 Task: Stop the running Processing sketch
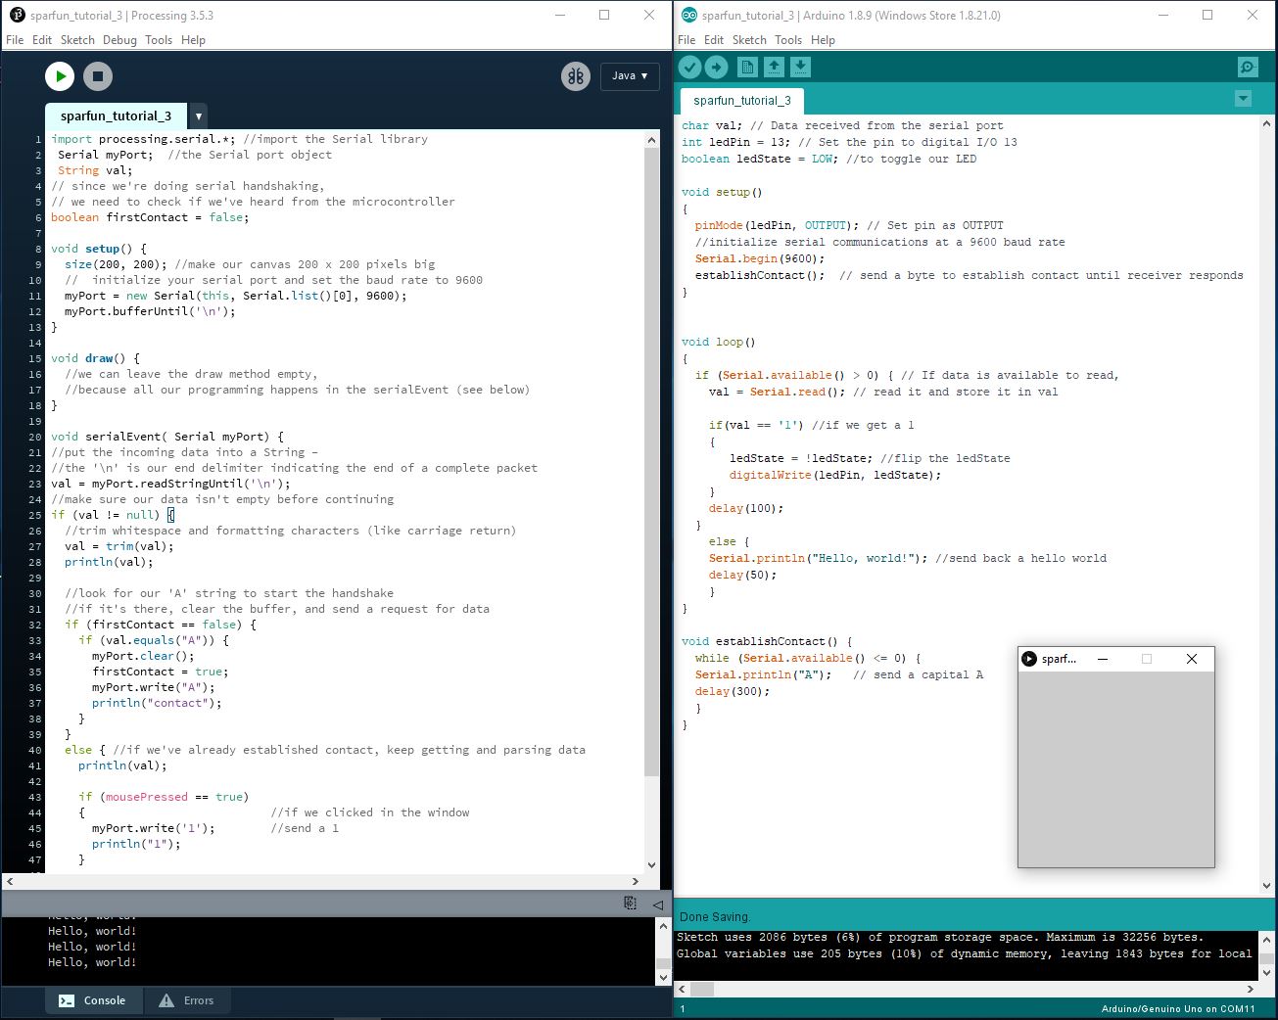click(x=98, y=76)
